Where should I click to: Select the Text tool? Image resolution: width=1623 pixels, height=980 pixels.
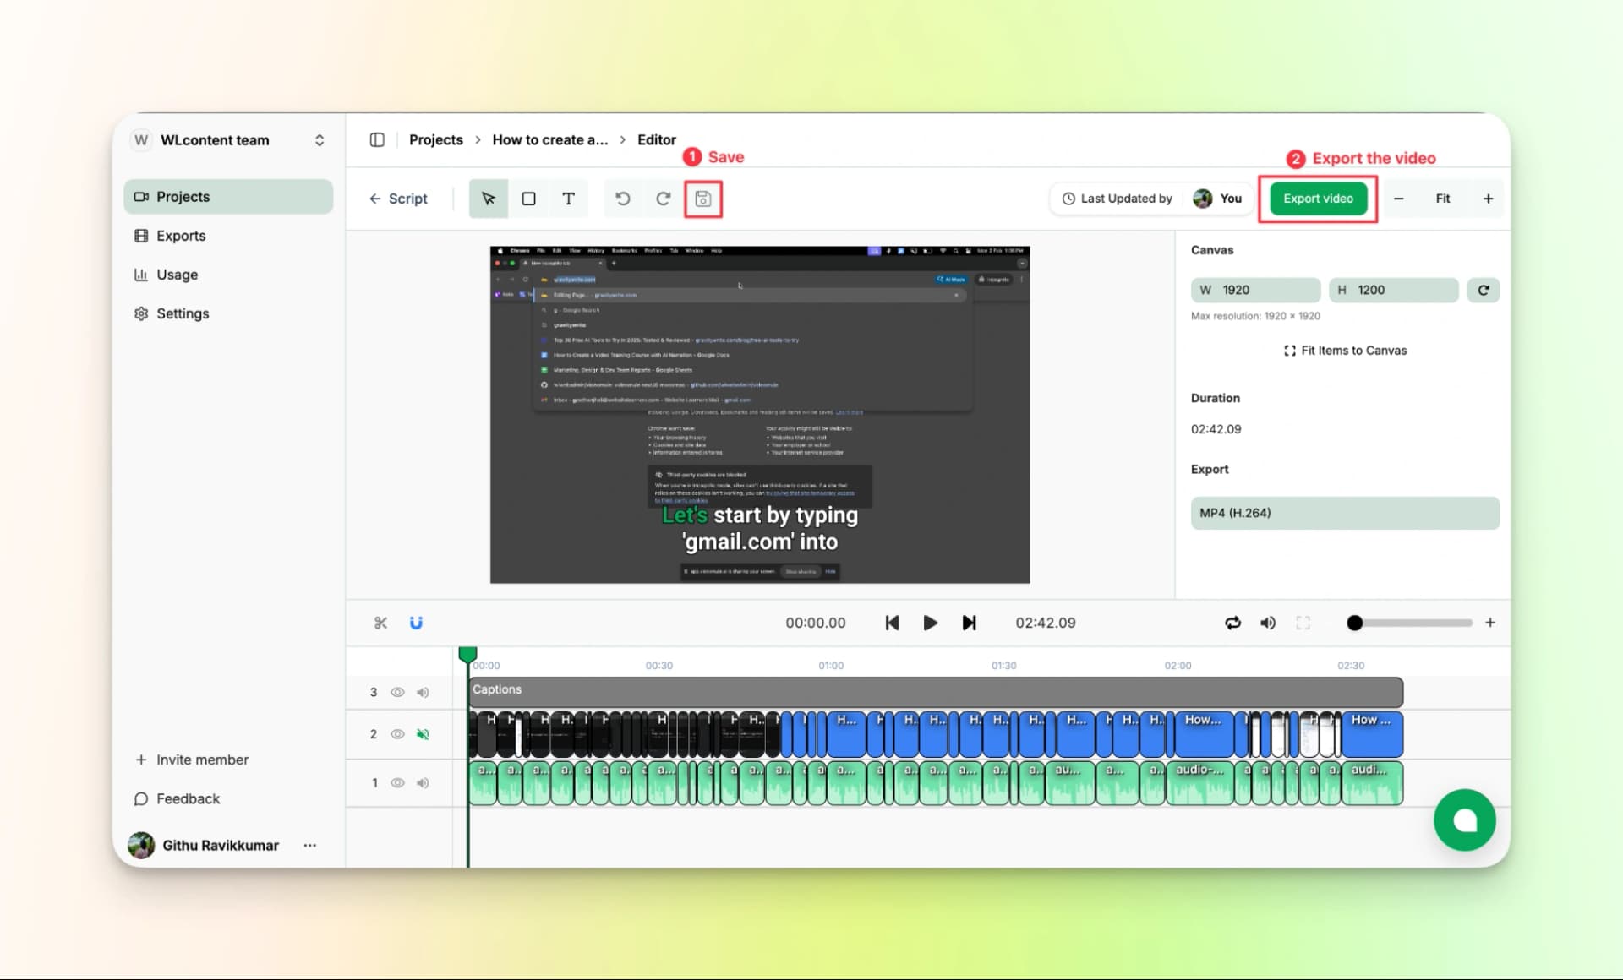tap(569, 199)
